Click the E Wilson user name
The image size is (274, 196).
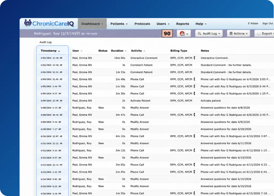(x=253, y=23)
